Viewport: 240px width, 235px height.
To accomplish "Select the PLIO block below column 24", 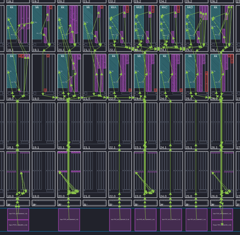I will point(171,219).
